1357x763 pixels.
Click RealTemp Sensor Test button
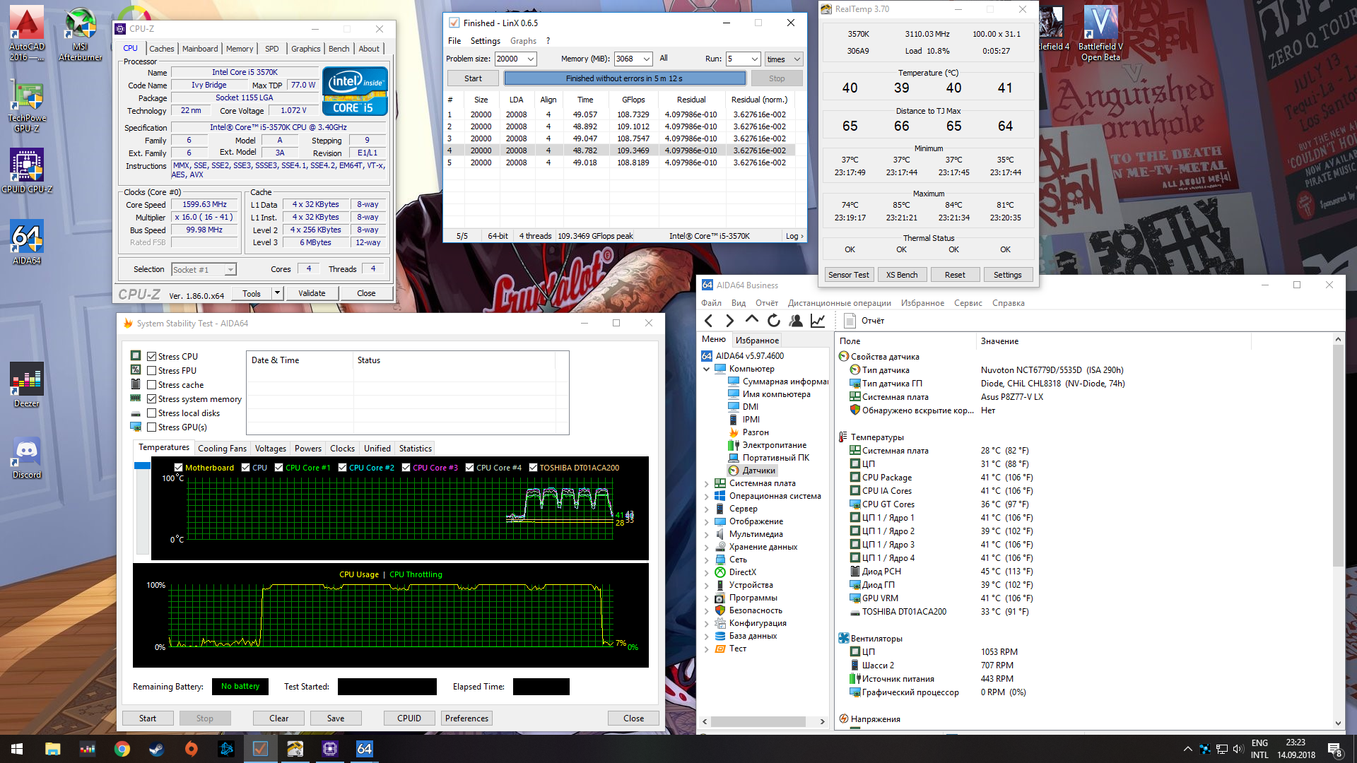[848, 275]
